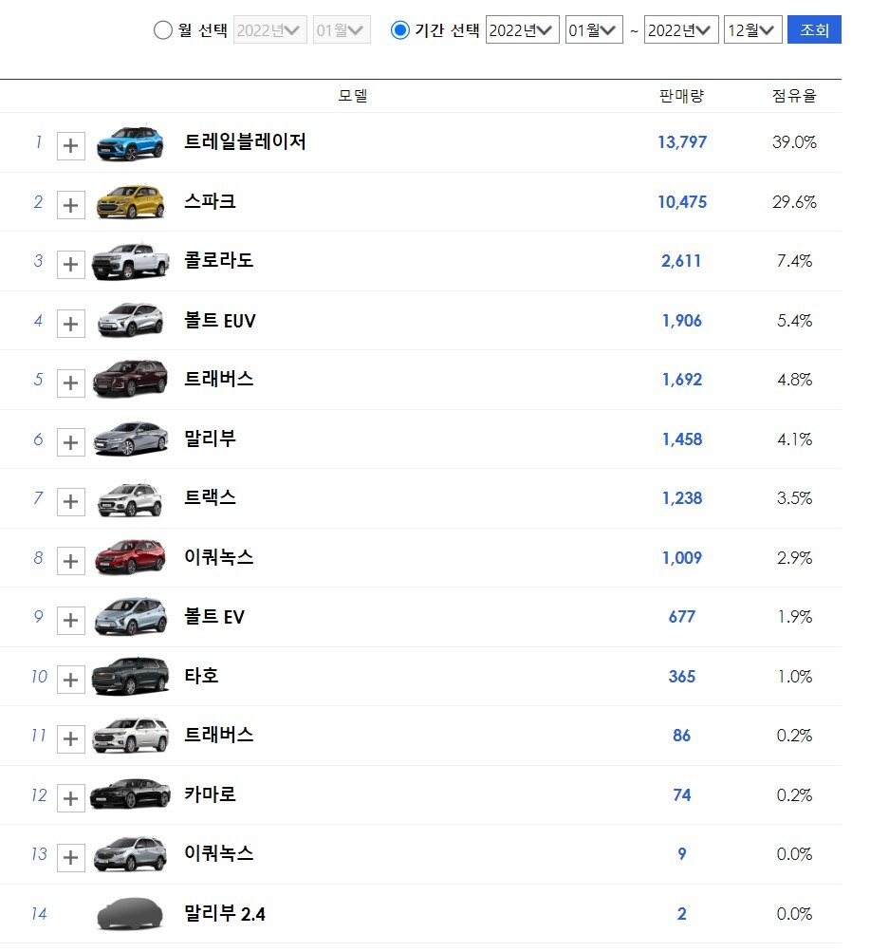This screenshot has height=952, width=870.
Task: Open the 타호 model name link
Action: [x=201, y=676]
